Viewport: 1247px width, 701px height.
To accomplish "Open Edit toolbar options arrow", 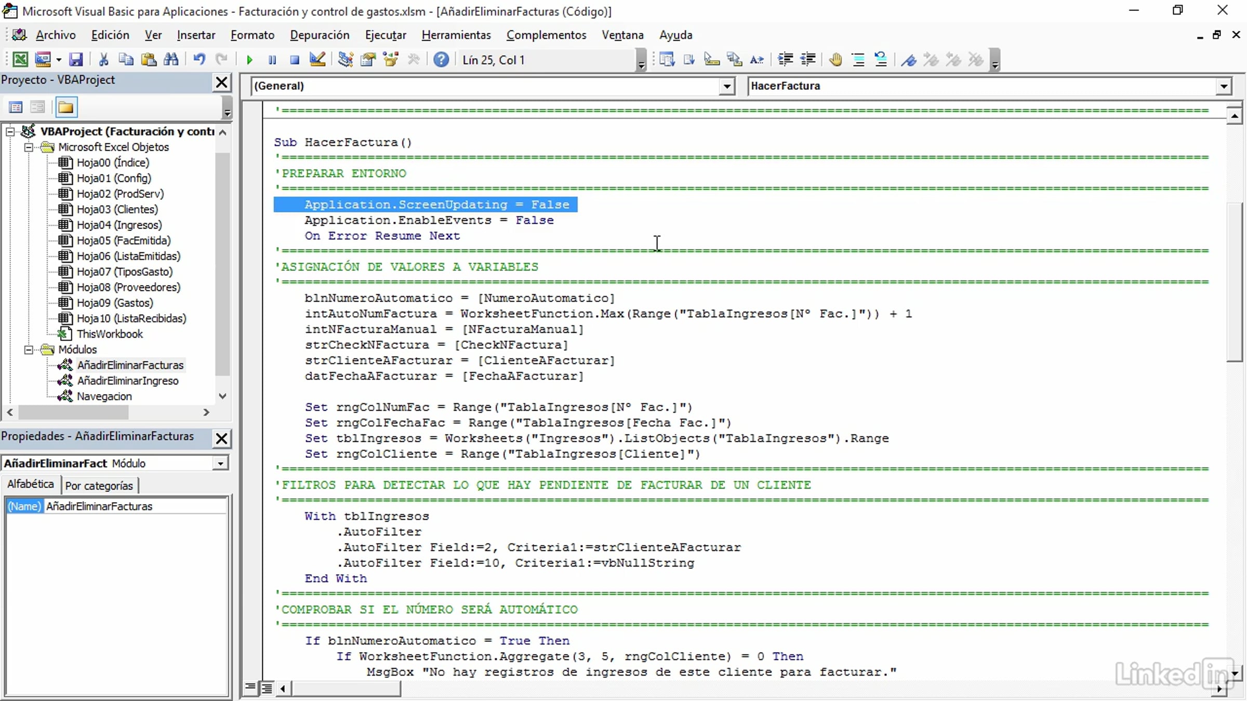I will click(995, 60).
